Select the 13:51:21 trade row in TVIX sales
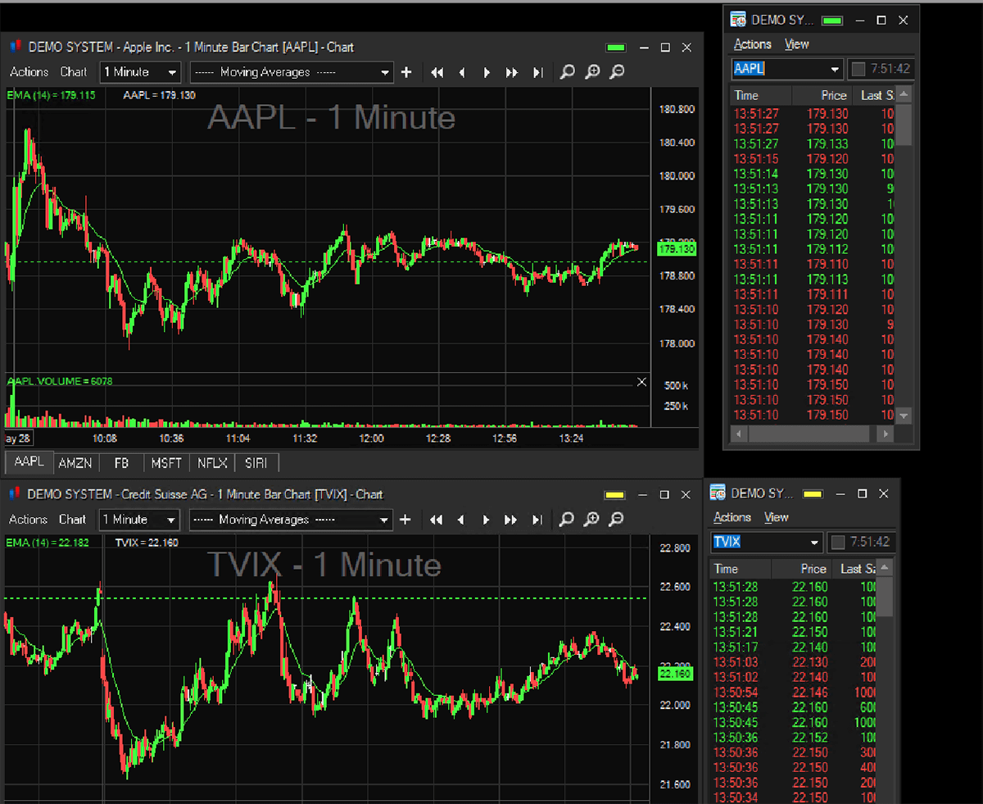This screenshot has height=804, width=983. [x=792, y=632]
